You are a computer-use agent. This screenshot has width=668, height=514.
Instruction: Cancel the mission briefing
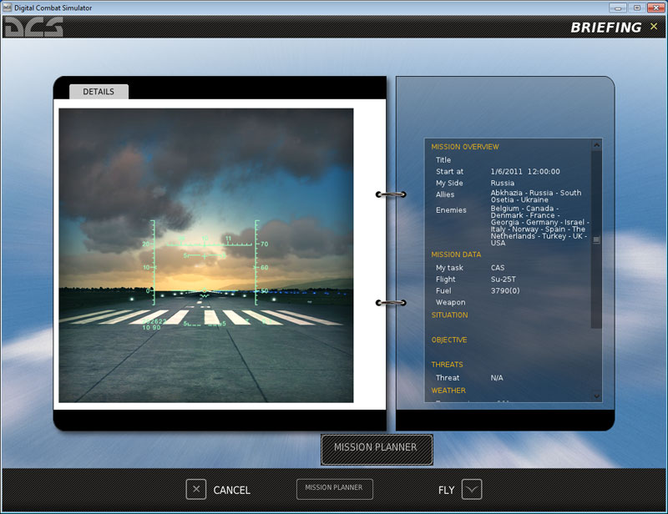(218, 489)
